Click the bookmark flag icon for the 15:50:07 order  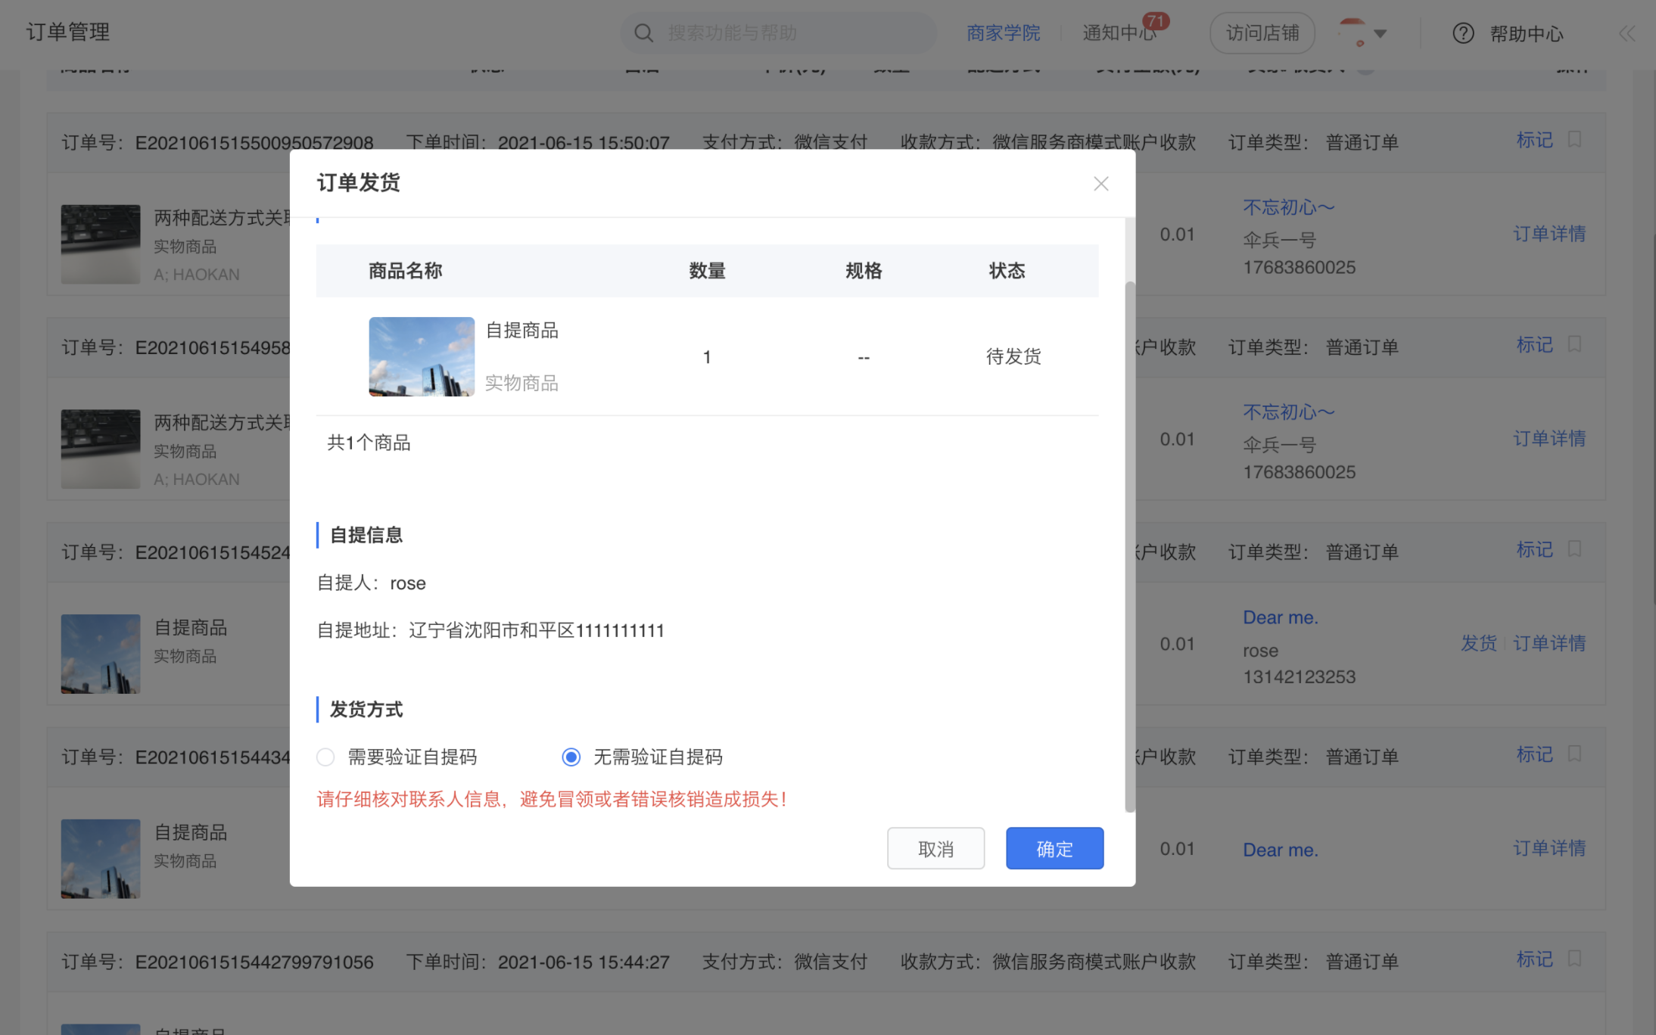1574,139
